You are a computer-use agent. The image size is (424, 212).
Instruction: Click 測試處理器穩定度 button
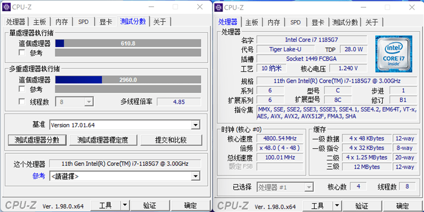(103, 140)
